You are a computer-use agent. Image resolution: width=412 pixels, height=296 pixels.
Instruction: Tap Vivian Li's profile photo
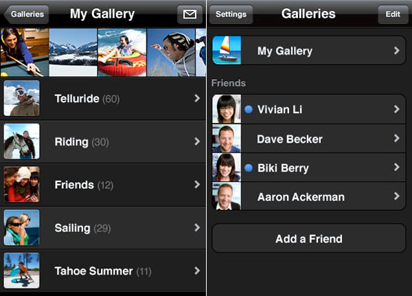pyautogui.click(x=227, y=109)
